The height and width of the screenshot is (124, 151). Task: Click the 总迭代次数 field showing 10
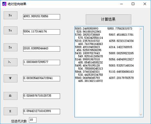click(x=33, y=120)
